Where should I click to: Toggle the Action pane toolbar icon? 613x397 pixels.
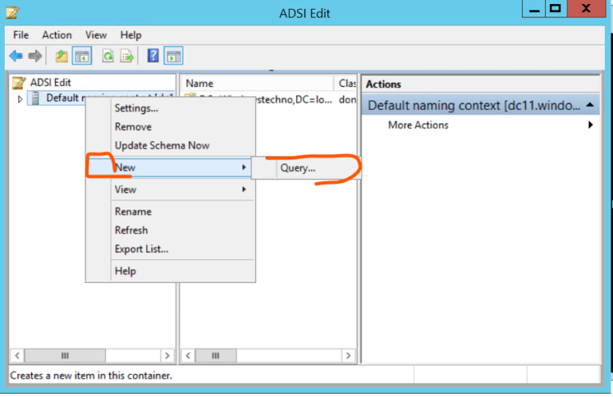pyautogui.click(x=173, y=57)
